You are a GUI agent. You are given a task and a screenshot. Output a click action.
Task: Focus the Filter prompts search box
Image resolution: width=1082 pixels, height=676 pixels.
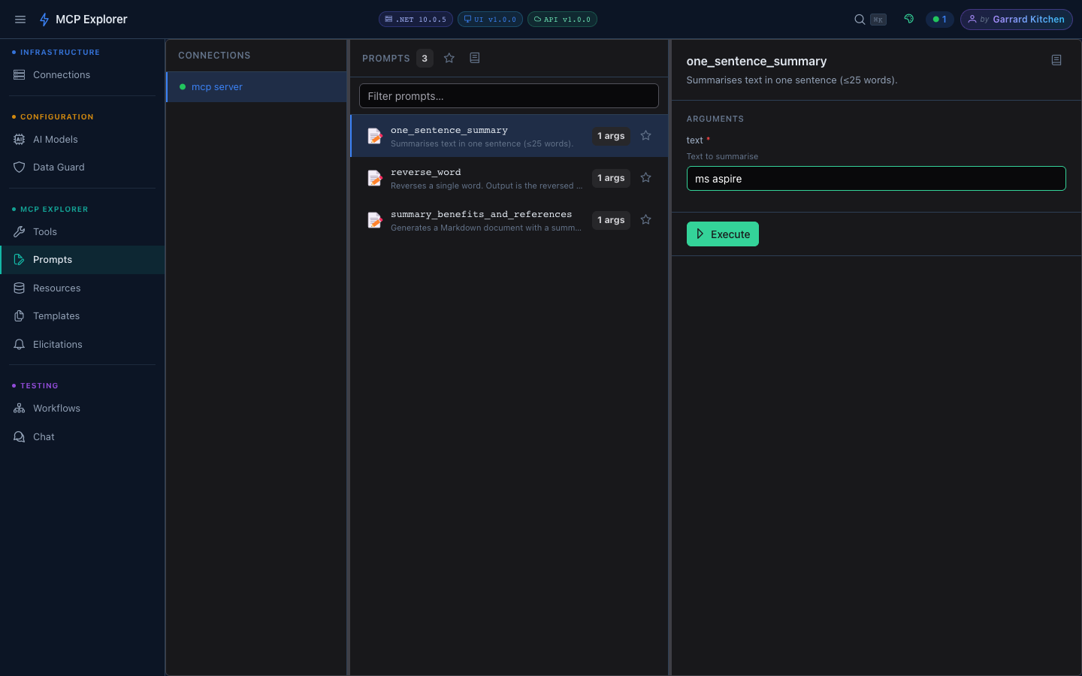coord(509,96)
